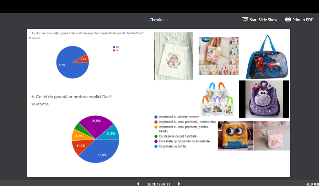Open the HELP link in bottom bar
The image size is (319, 186).
(x=309, y=184)
